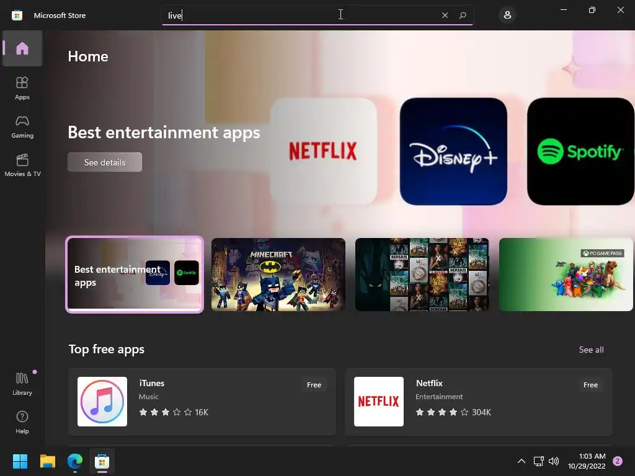Screen dimensions: 635x476
Task: Click the iTunes app title
Action: tap(152, 383)
